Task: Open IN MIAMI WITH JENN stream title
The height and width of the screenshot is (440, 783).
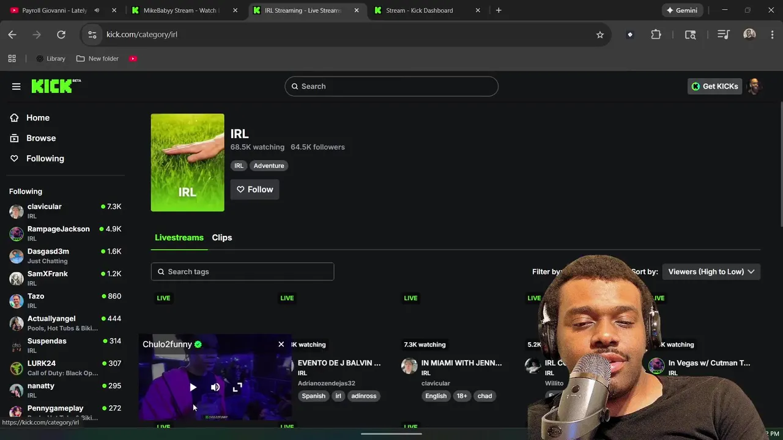Action: click(x=461, y=363)
